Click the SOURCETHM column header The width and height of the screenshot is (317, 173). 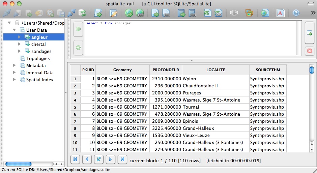tap(268, 70)
